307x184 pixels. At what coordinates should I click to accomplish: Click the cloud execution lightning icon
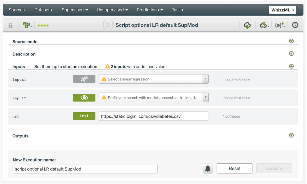pyautogui.click(x=262, y=25)
